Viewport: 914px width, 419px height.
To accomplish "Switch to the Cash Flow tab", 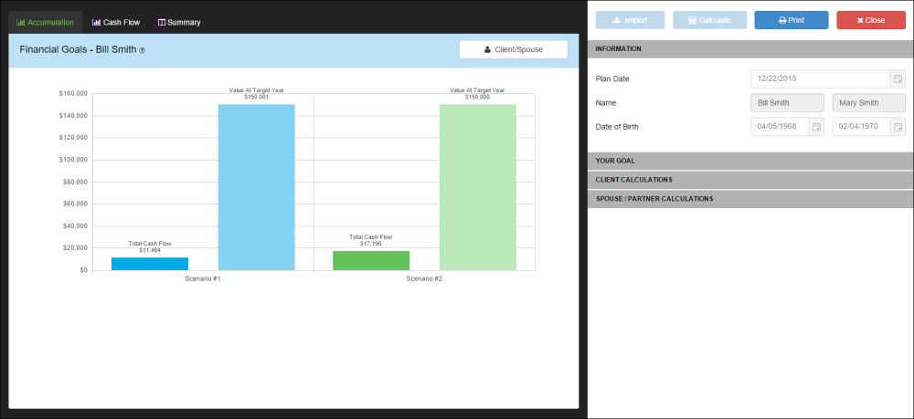I will (116, 22).
